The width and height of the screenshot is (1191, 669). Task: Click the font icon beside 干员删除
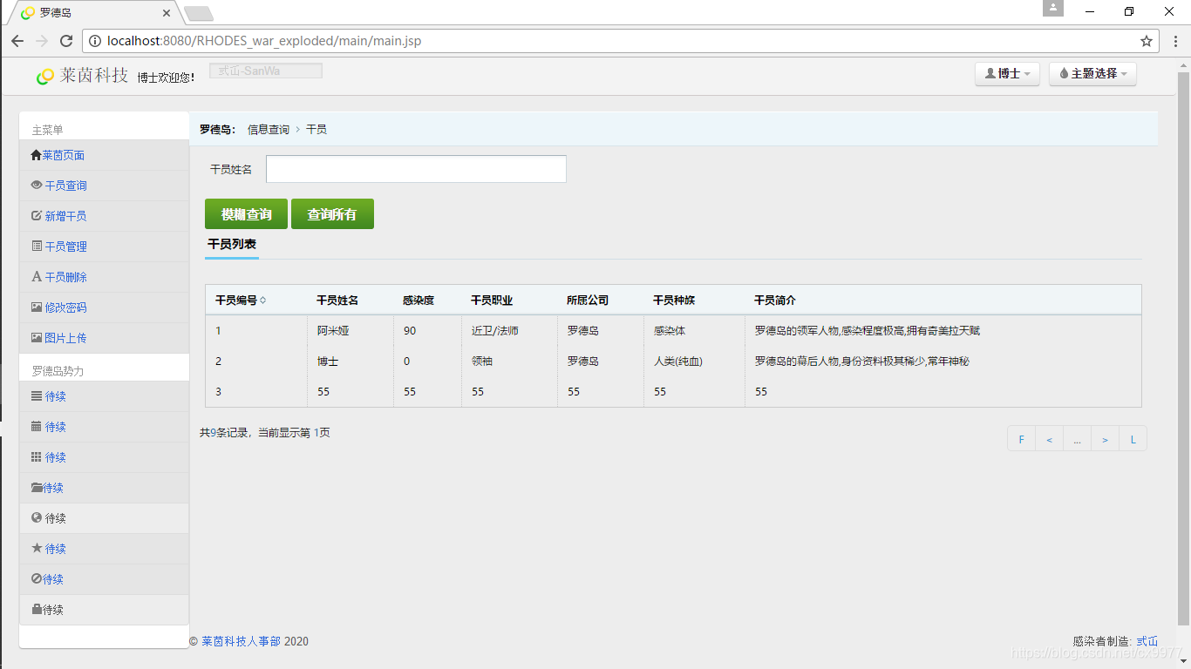tap(37, 277)
